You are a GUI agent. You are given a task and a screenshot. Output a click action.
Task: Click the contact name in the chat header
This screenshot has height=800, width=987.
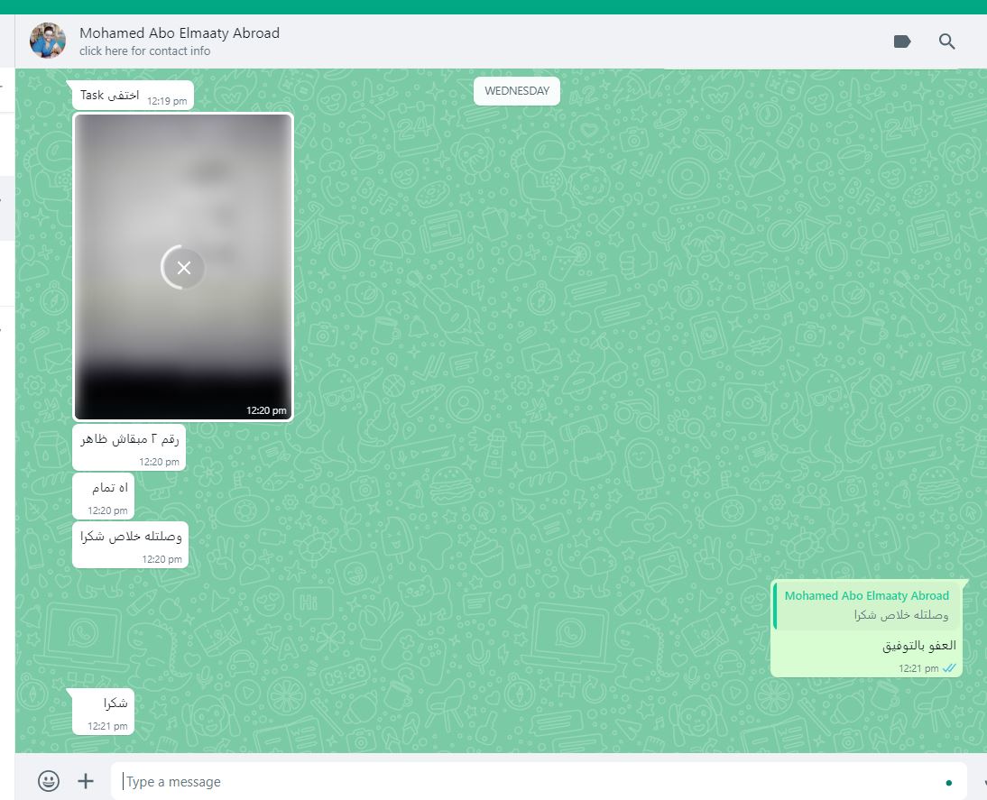click(x=180, y=32)
